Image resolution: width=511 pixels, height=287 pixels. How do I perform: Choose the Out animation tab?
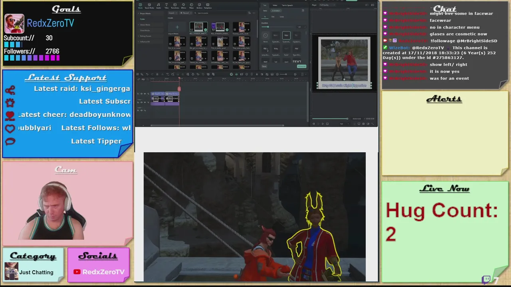(x=273, y=17)
